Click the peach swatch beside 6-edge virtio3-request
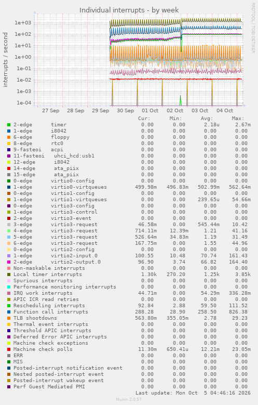 [9, 243]
